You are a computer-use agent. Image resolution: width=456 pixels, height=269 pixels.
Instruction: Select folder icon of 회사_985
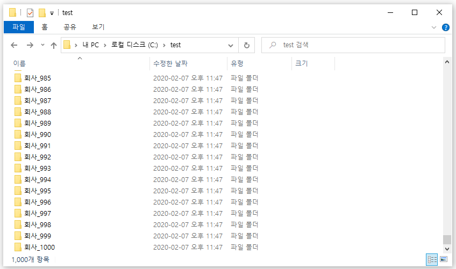coord(18,78)
